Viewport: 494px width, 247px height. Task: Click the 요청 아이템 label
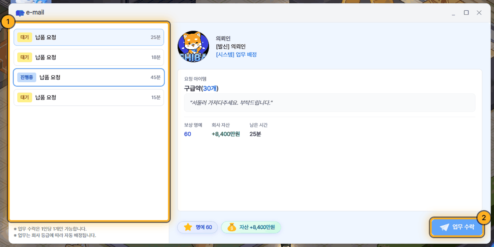point(196,78)
